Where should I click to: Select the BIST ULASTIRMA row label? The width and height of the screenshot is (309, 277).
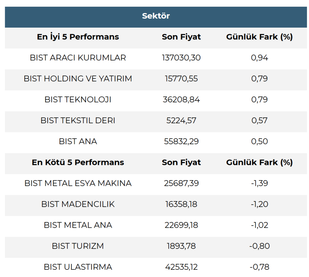tap(78, 267)
